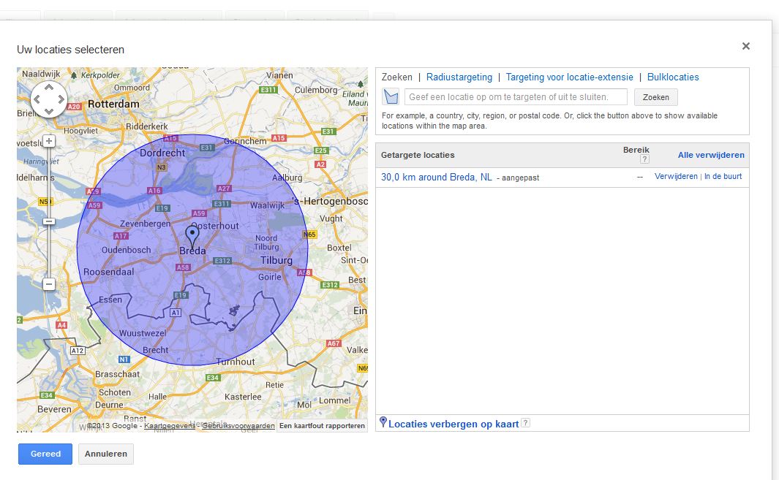Open the 30,0 km around Breda entry
This screenshot has width=779, height=480.
[436, 177]
